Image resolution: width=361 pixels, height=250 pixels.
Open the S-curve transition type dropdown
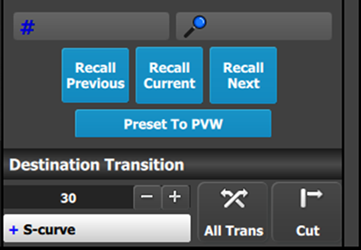pos(97,228)
